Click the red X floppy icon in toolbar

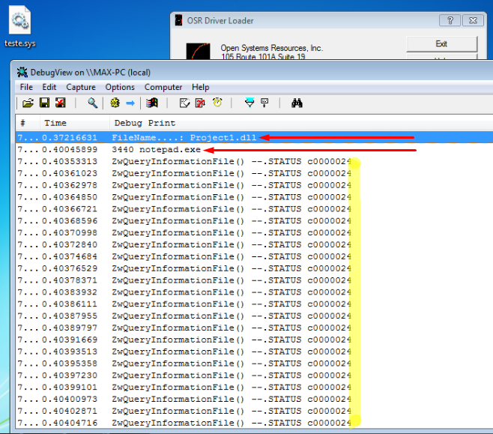pos(60,103)
